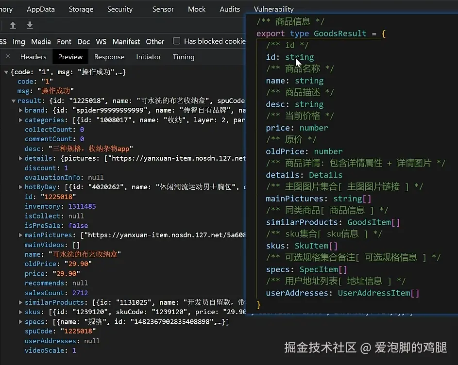Click the msg "操作成功" row
The width and height of the screenshot is (458, 365).
pyautogui.click(x=46, y=91)
